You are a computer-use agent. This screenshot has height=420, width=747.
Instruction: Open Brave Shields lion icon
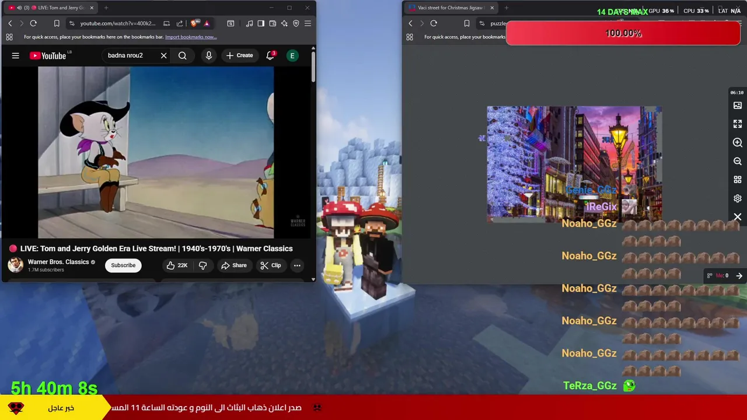click(x=194, y=23)
